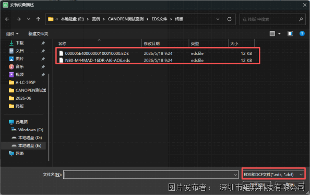Change the file view layout icon
Image resolution: width=310 pixels, height=195 pixels.
tap(272, 33)
